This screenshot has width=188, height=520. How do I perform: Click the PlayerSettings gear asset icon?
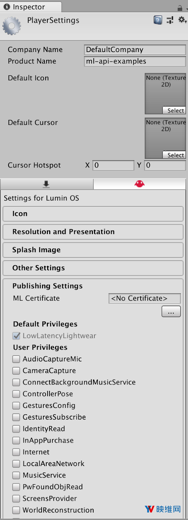pyautogui.click(x=12, y=26)
